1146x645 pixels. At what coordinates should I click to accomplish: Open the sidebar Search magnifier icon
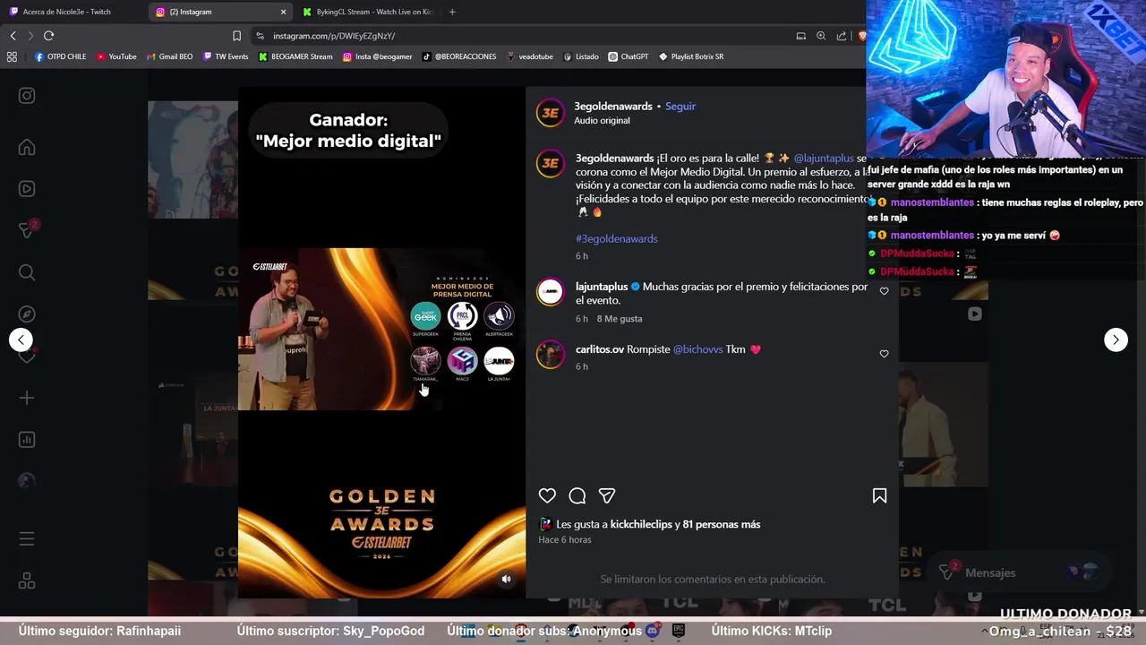point(27,272)
